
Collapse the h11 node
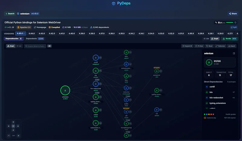(x=161, y=110)
